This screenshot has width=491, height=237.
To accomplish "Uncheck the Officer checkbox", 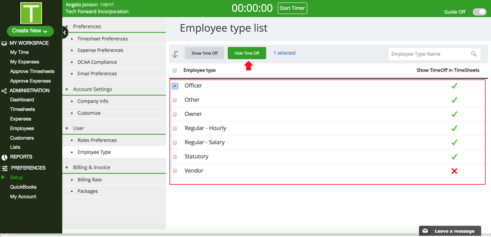I will tap(175, 86).
